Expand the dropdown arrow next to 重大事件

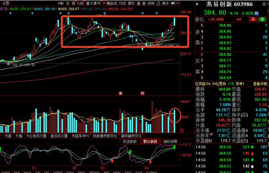point(104,3)
